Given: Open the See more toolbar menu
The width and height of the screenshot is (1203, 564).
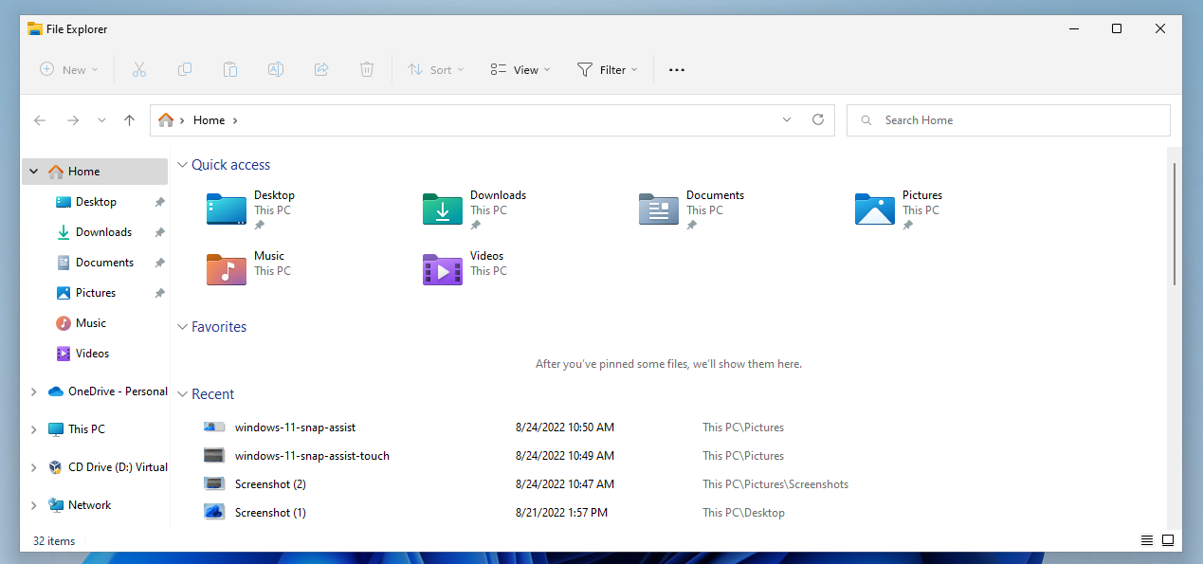Looking at the screenshot, I should 676,69.
